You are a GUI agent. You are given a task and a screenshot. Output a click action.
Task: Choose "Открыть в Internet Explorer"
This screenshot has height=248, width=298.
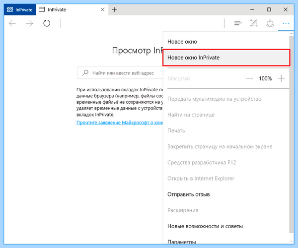[x=226, y=179]
